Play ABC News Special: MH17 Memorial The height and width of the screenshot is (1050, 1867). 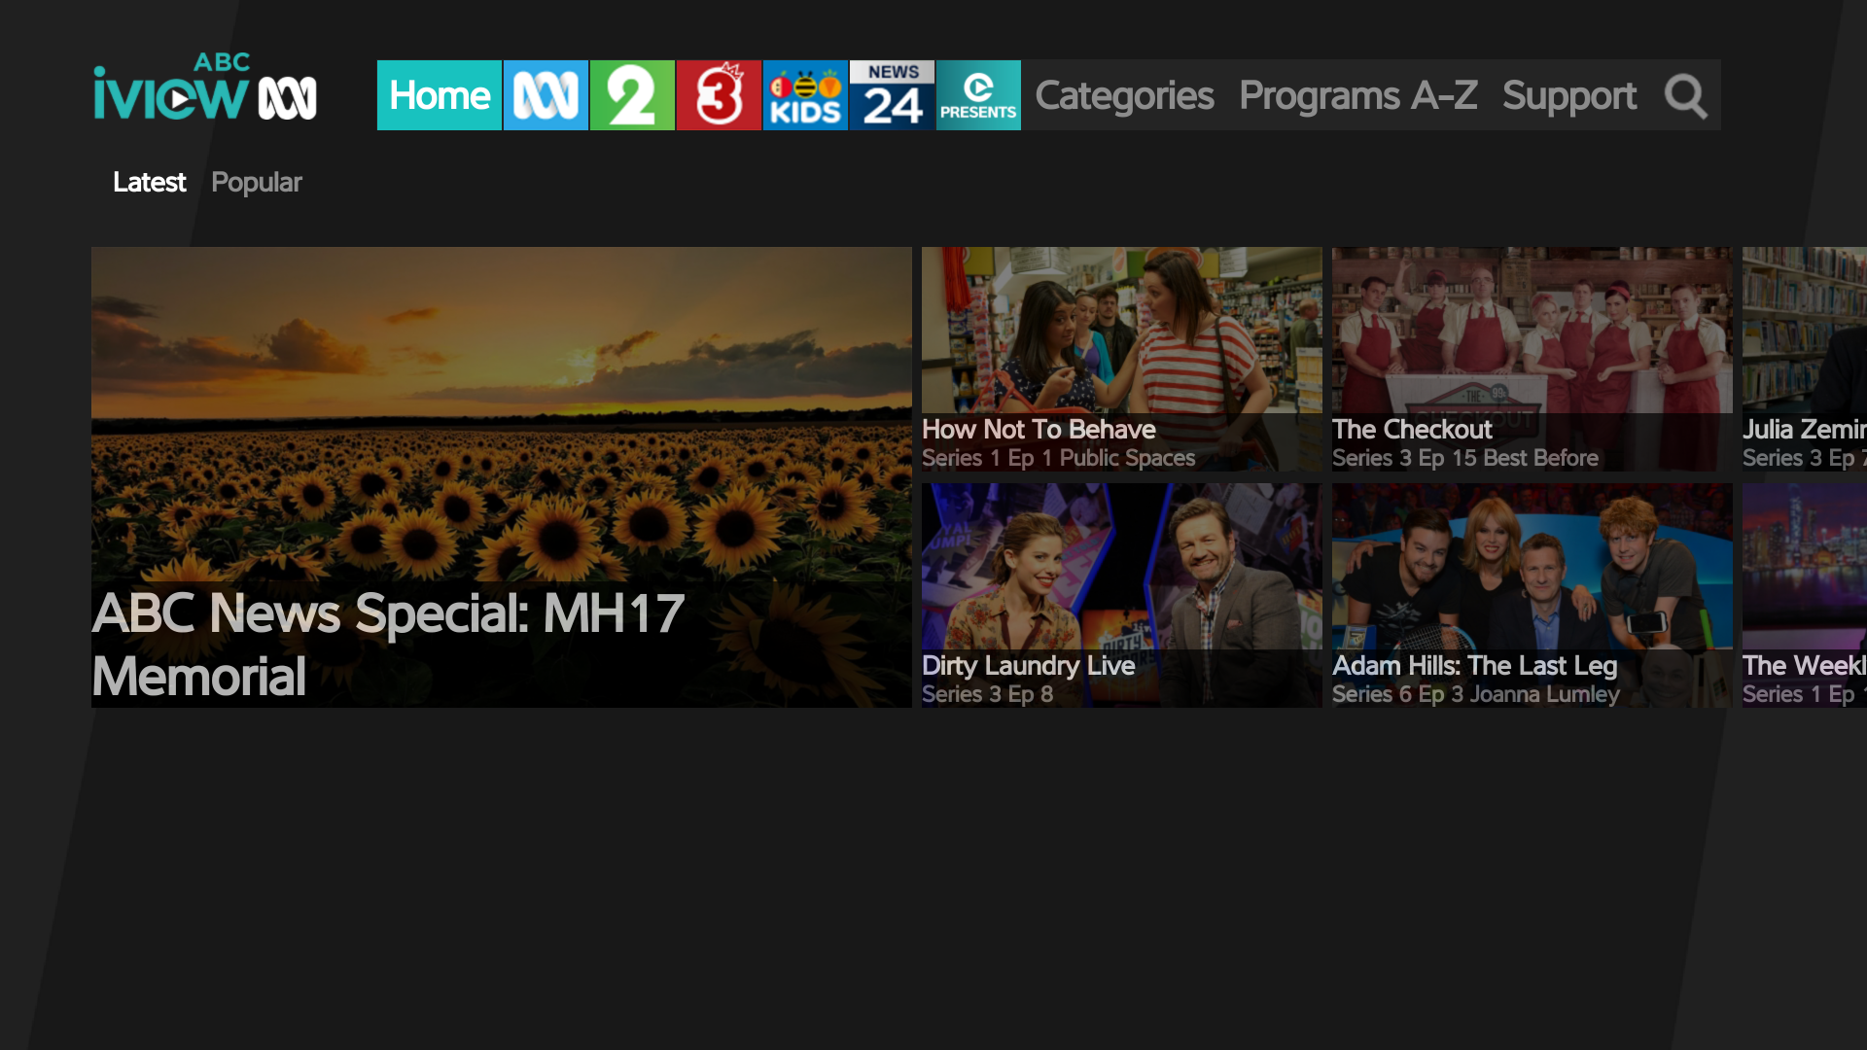[502, 477]
